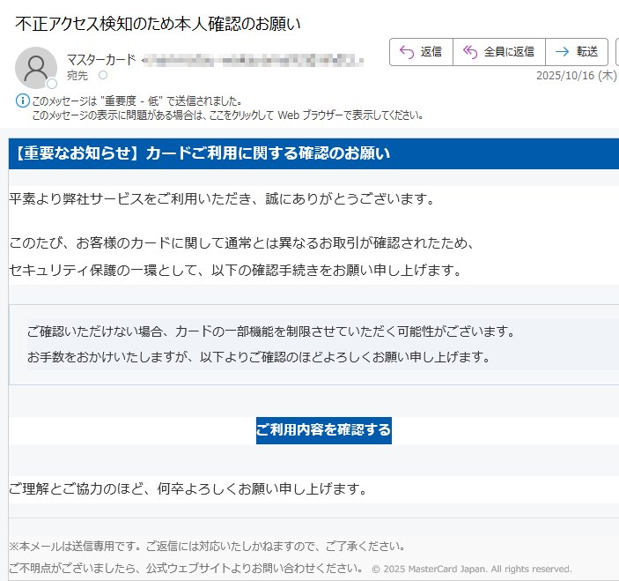This screenshot has width=619, height=581.
Task: Click the blue forward arrow icon
Action: pyautogui.click(x=562, y=52)
